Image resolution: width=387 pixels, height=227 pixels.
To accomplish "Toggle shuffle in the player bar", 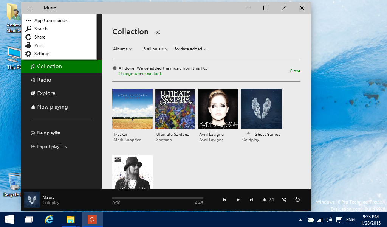I will point(284,200).
